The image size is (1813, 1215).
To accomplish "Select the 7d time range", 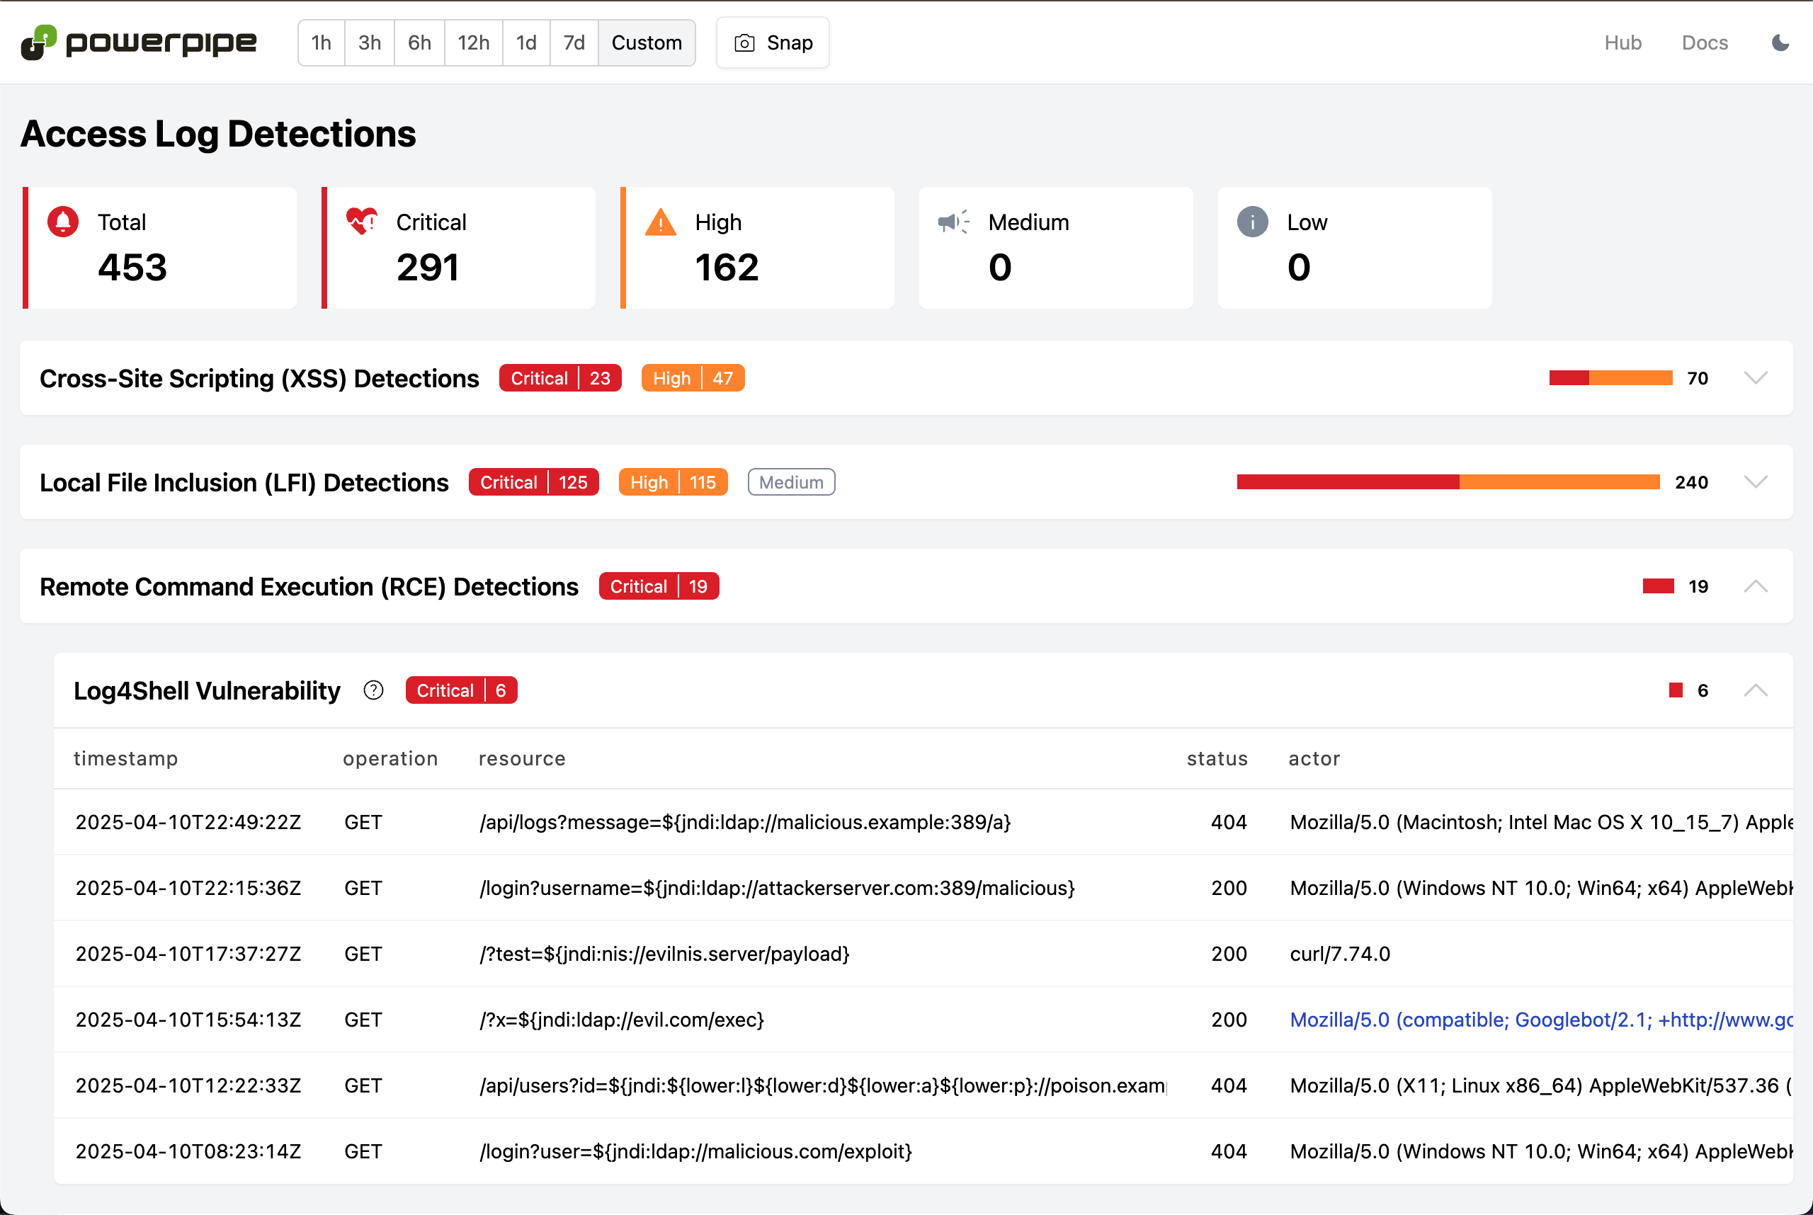I will coord(574,42).
